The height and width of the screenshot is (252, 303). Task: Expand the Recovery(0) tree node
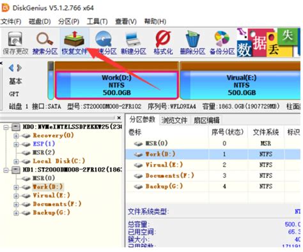click(16, 136)
